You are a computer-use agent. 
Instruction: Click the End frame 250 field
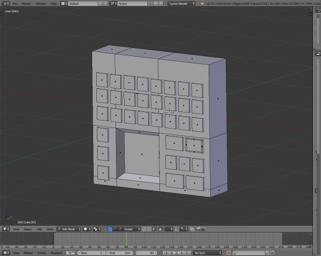[120, 253]
